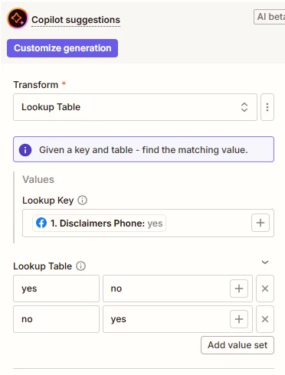285x375 pixels.
Task: Click the Lookup Key info icon
Action: tap(82, 201)
